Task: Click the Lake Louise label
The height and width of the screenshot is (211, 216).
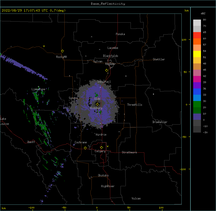Action: [x=5, y=121]
